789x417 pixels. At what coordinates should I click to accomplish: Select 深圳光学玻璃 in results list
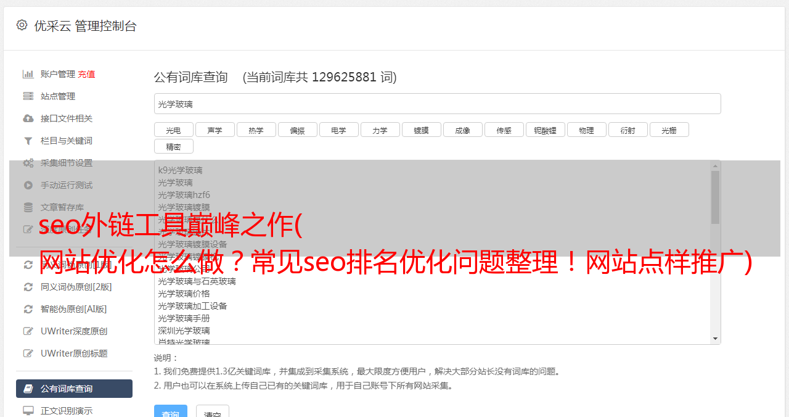point(184,331)
